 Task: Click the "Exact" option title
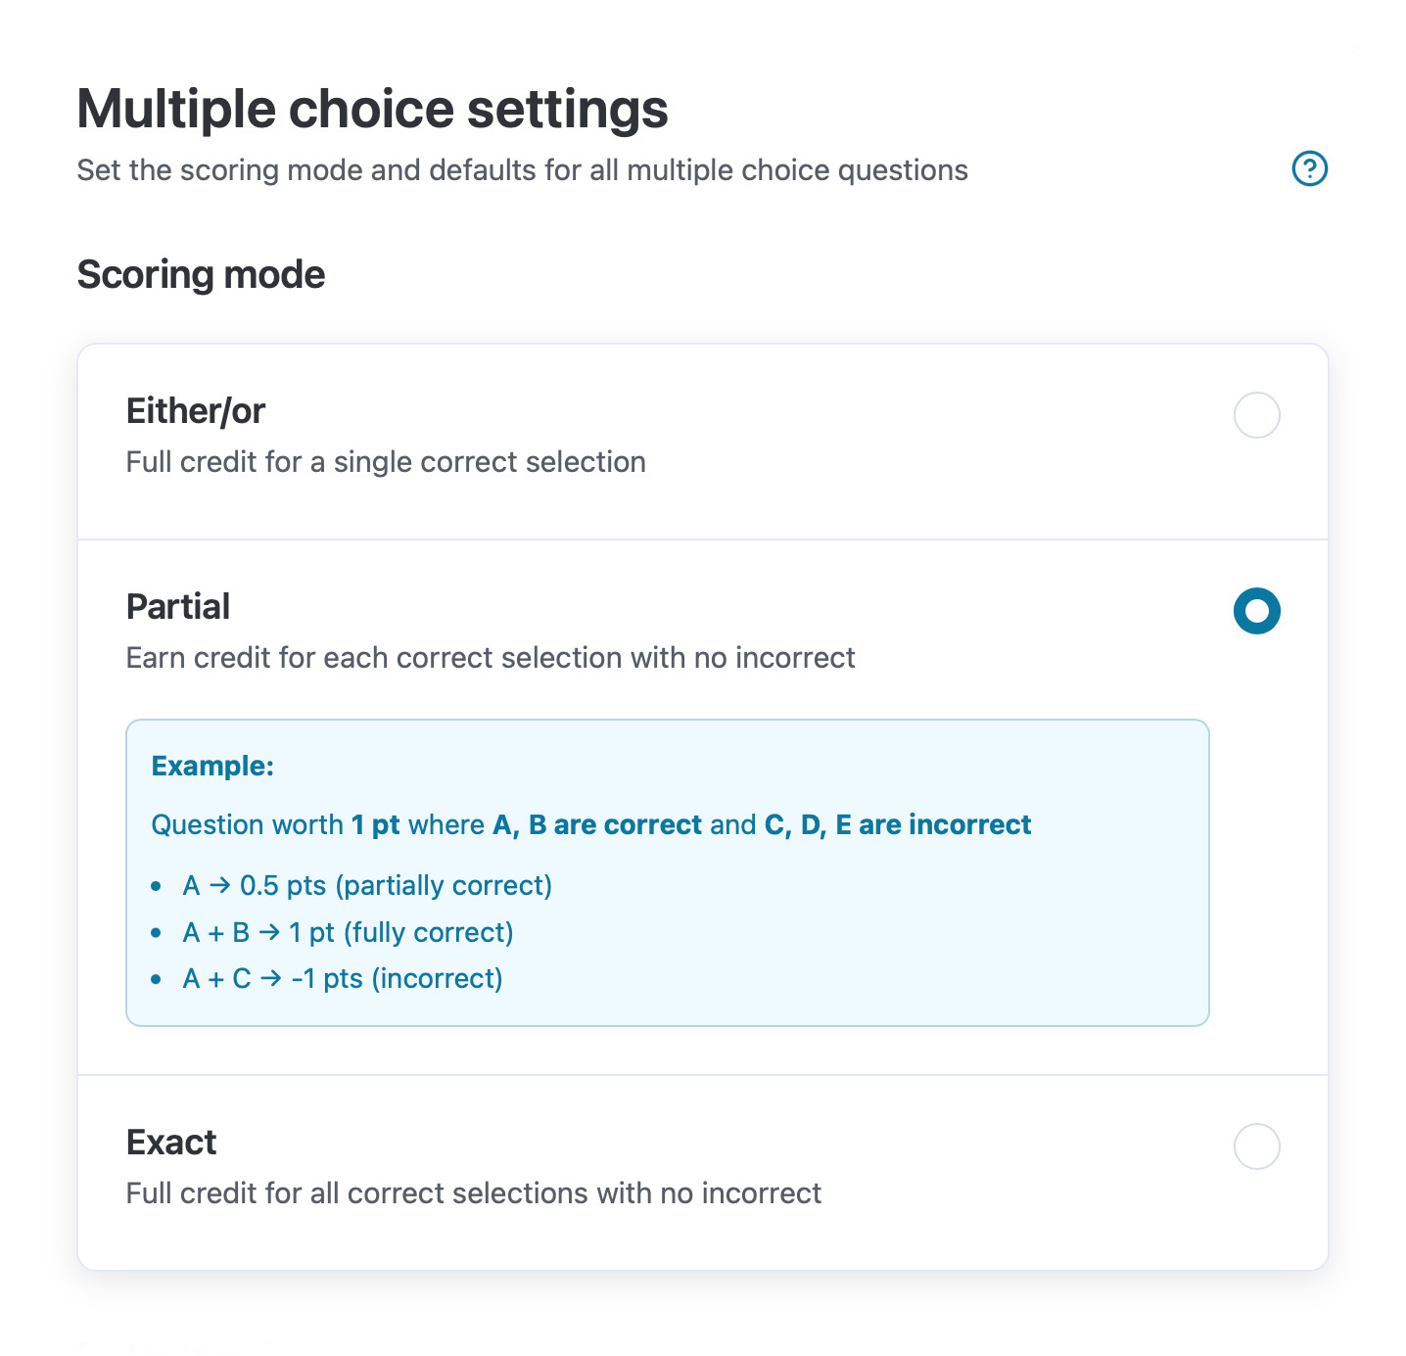pyautogui.click(x=171, y=1143)
